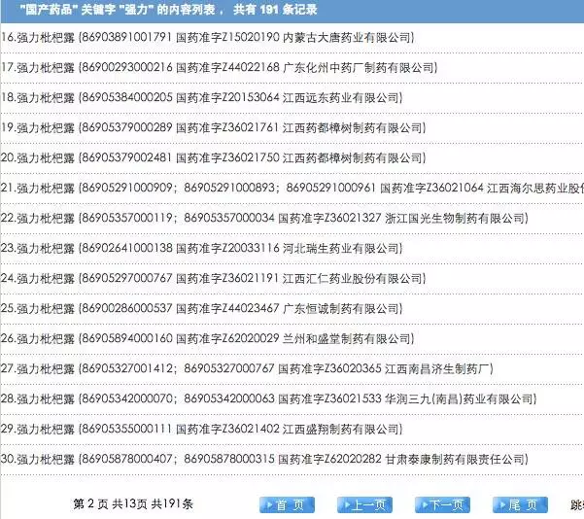Open record 30 强力枇杷露 甘肃泰康制药
The image size is (584, 519).
tap(264, 459)
